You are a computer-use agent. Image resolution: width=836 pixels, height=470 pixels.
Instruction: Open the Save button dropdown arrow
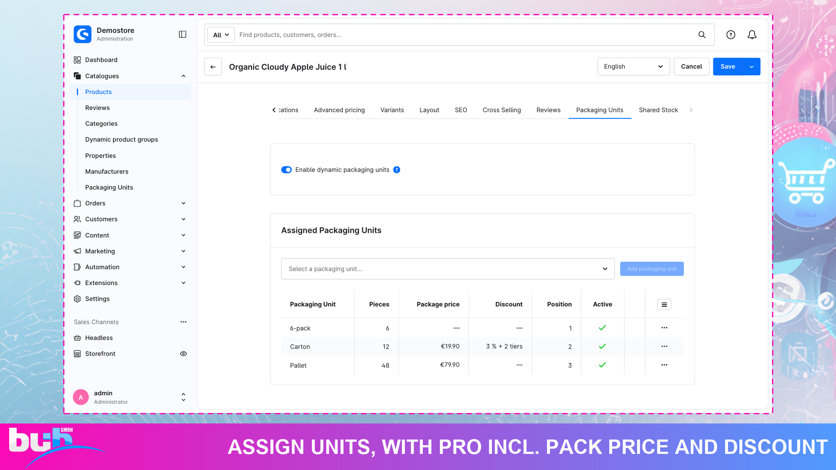click(x=752, y=67)
